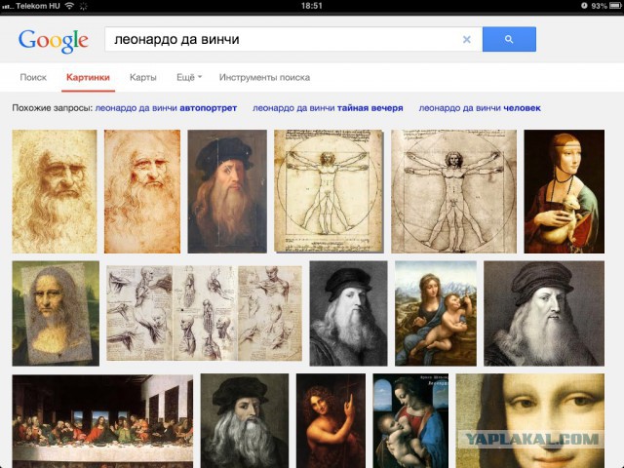Viewport: 624px width, 468px height.
Task: Expand the Ещё dropdown menu
Action: click(x=189, y=77)
